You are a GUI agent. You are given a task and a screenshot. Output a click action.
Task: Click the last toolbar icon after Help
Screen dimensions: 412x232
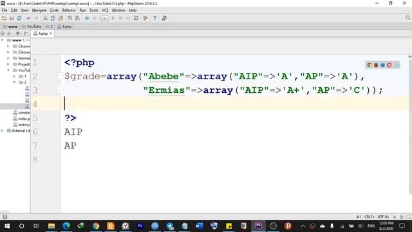[x=164, y=18]
